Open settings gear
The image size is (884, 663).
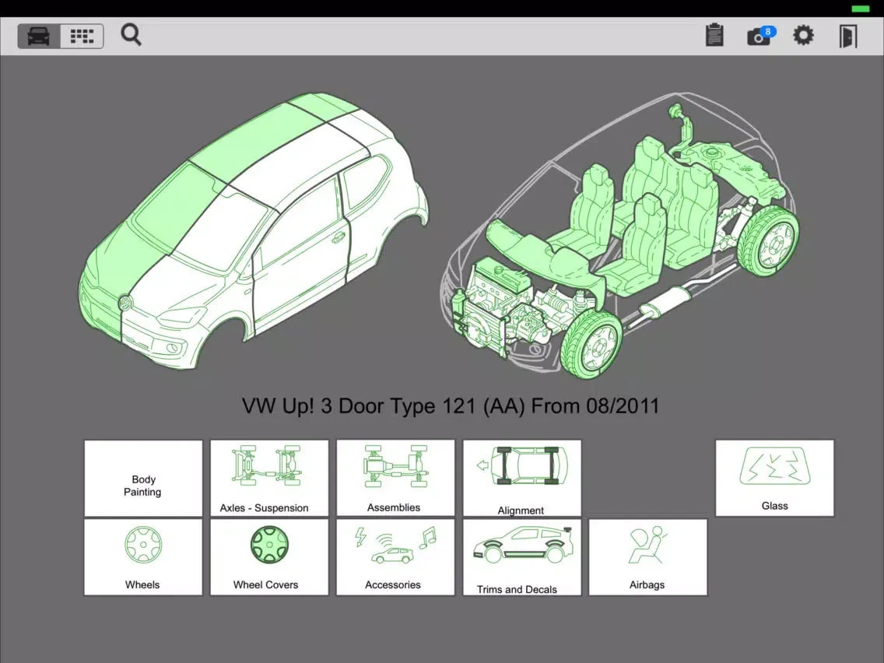(803, 36)
